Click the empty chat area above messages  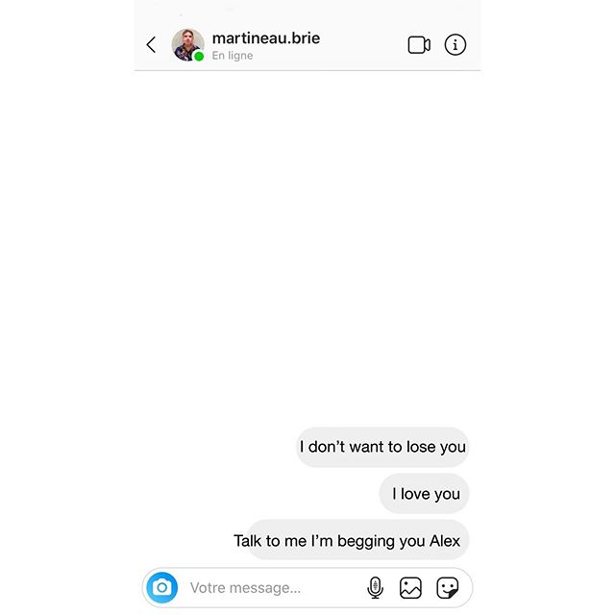pos(307,247)
